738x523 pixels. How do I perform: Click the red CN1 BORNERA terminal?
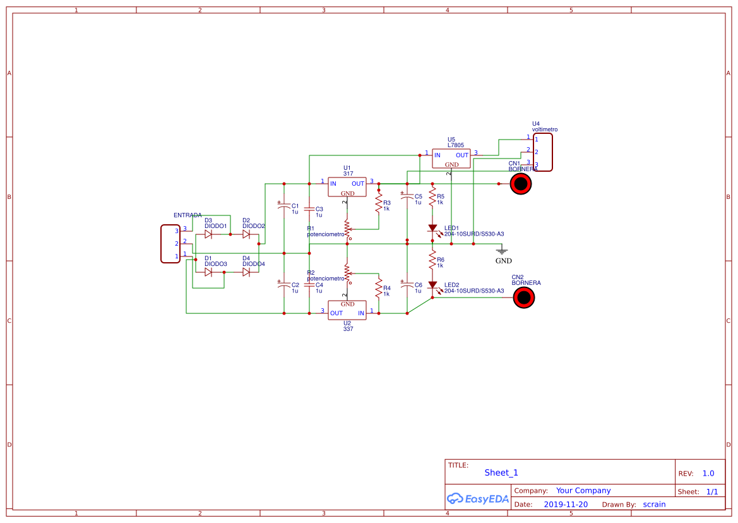(521, 184)
